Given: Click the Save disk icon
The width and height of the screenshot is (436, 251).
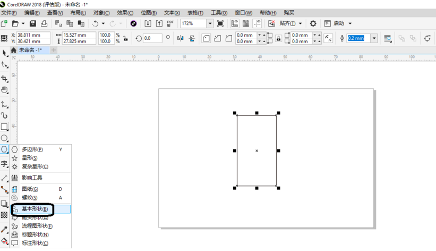Looking at the screenshot, I should pos(33,23).
